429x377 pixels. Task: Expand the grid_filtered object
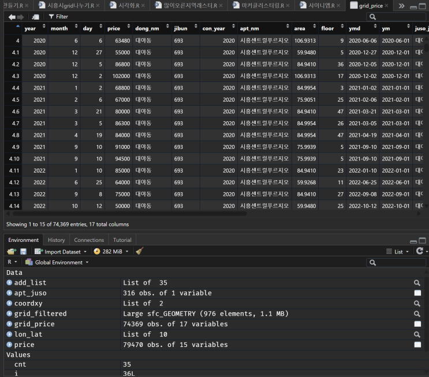(x=9, y=313)
